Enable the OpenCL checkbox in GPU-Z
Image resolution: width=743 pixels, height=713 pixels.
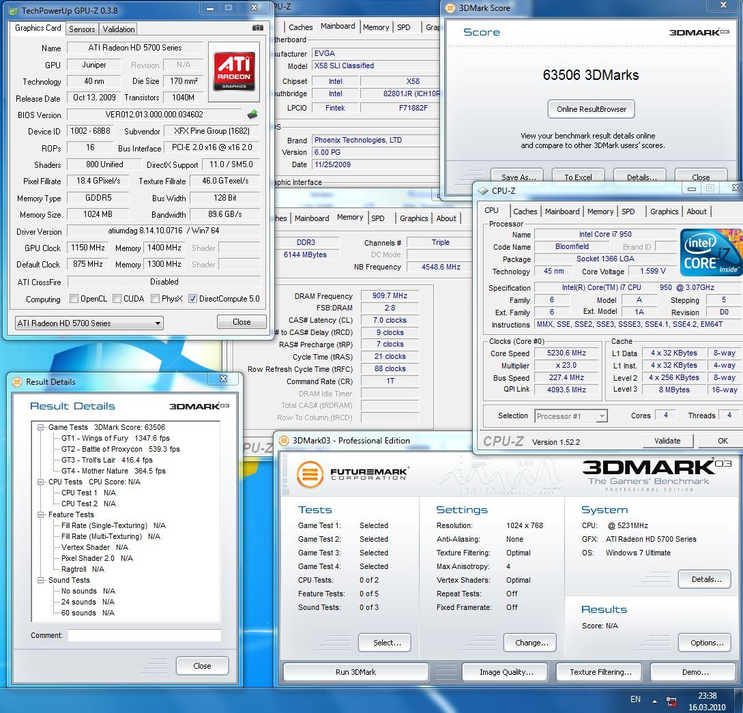tap(74, 298)
